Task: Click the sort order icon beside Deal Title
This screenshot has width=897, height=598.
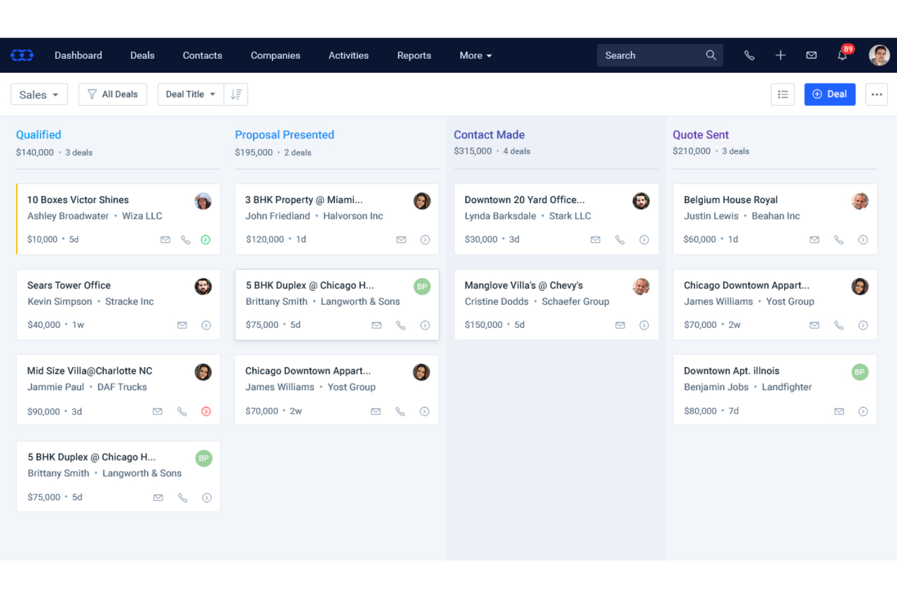Action: click(236, 94)
